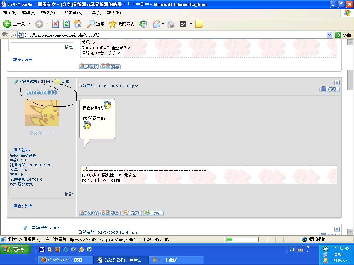
Task: Open Favorites star button
Action: pos(121,24)
